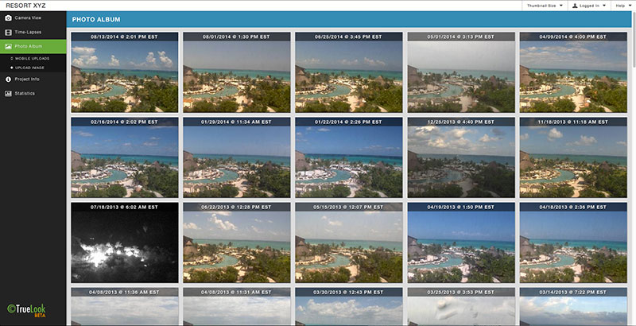636x326 pixels.
Task: Open the Time-Lapses section
Action: (33, 32)
